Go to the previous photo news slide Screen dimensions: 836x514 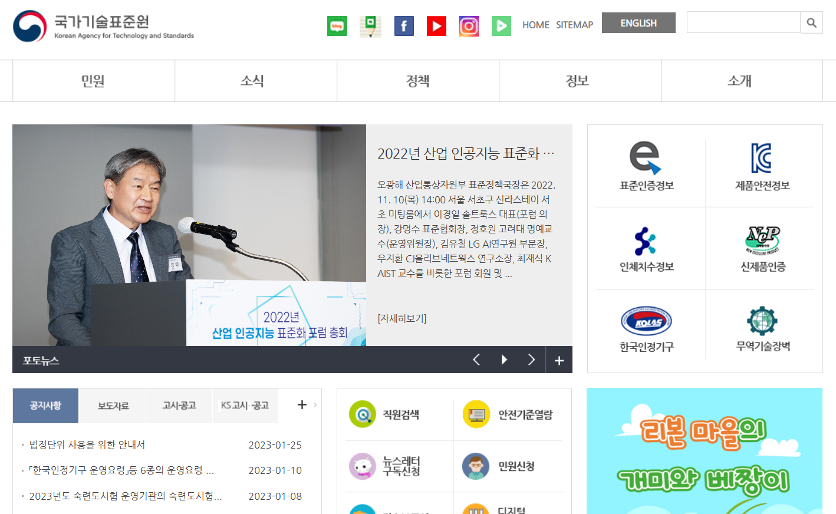point(476,359)
